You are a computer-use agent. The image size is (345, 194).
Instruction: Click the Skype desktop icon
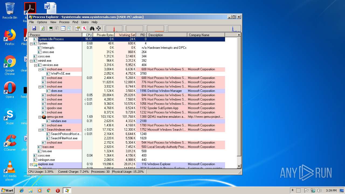point(10,116)
